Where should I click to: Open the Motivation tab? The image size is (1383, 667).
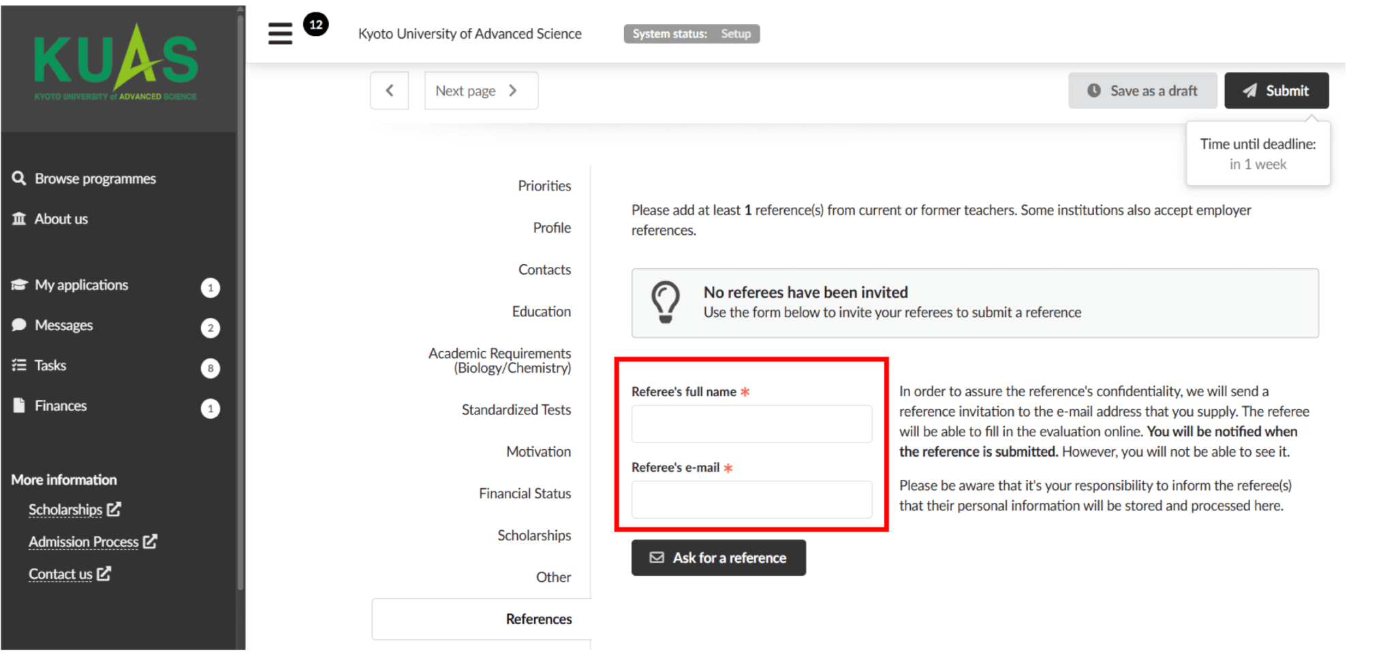[x=538, y=451]
